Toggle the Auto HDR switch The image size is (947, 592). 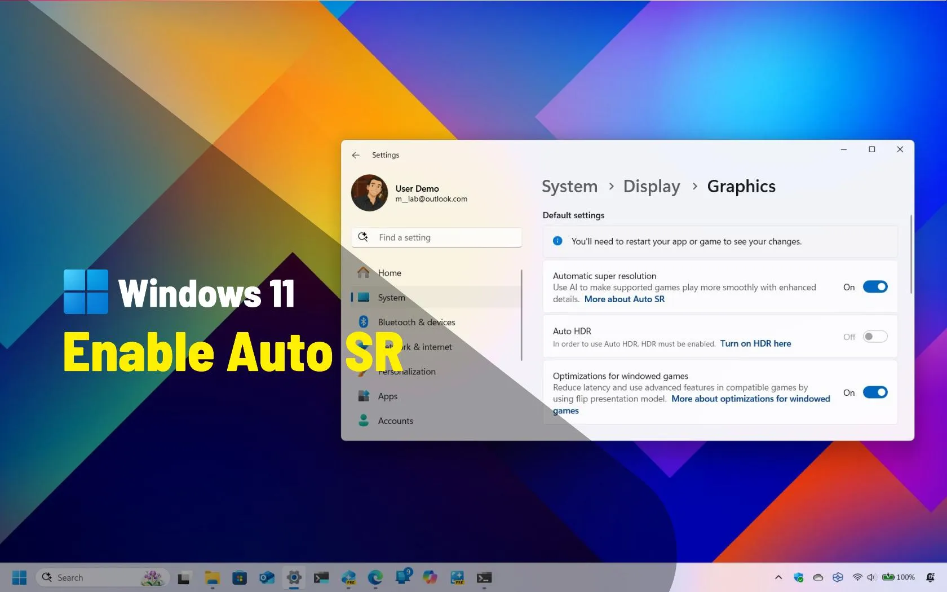pos(875,337)
